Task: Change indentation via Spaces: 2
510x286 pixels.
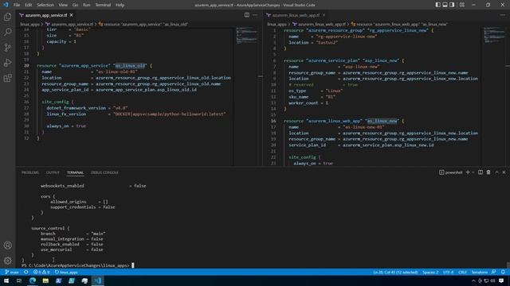Action: point(430,272)
